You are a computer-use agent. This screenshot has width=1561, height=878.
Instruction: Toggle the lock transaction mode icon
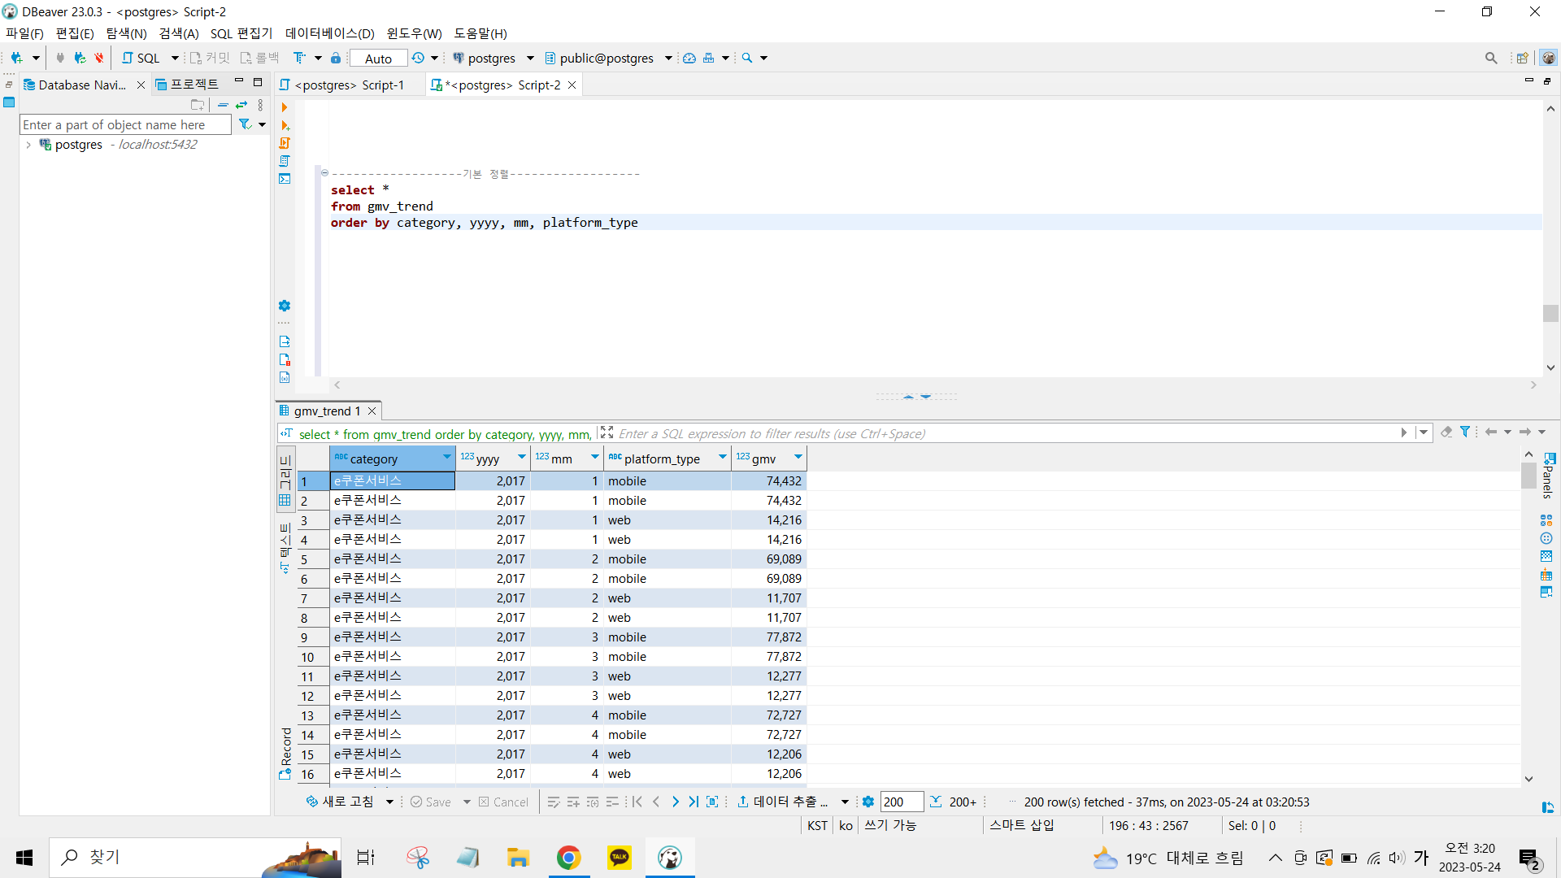pyautogui.click(x=336, y=58)
